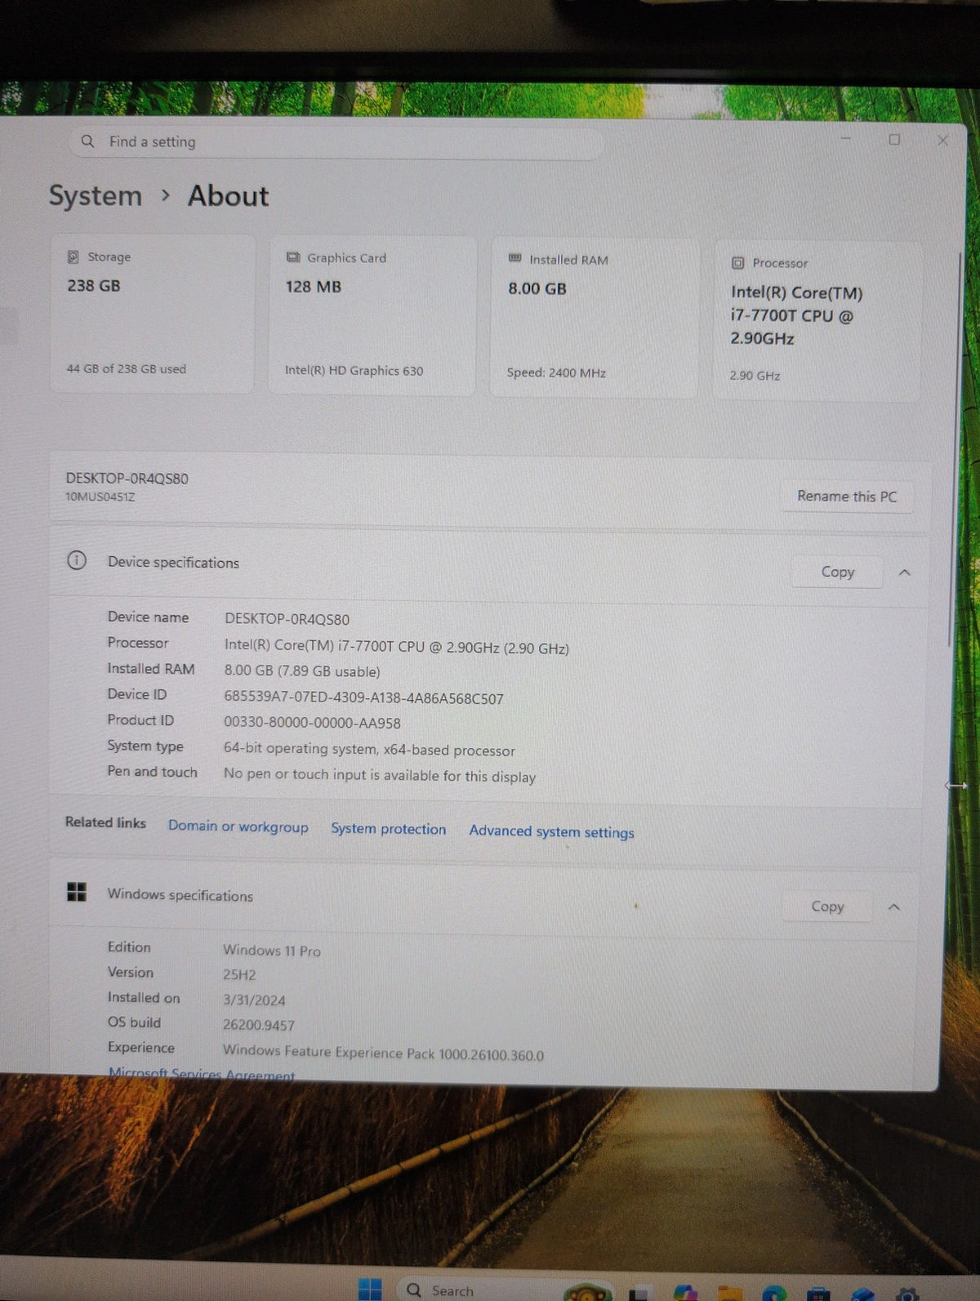Screen dimensions: 980x1301
Task: Click the Graphics Card icon
Action: coord(293,257)
